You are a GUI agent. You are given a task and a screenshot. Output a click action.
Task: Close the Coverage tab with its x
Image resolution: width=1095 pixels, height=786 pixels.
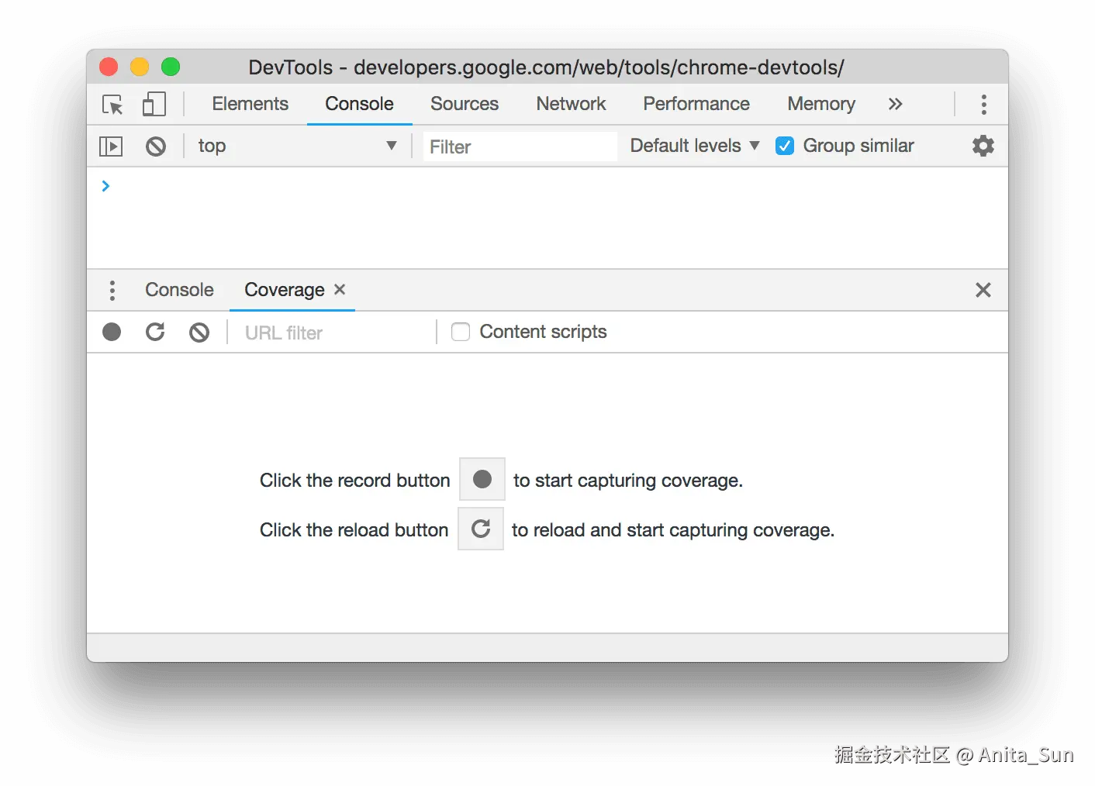[340, 289]
